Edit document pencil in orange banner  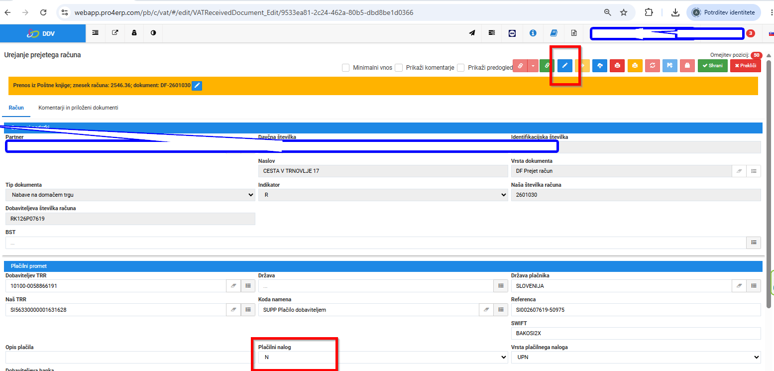coord(197,86)
